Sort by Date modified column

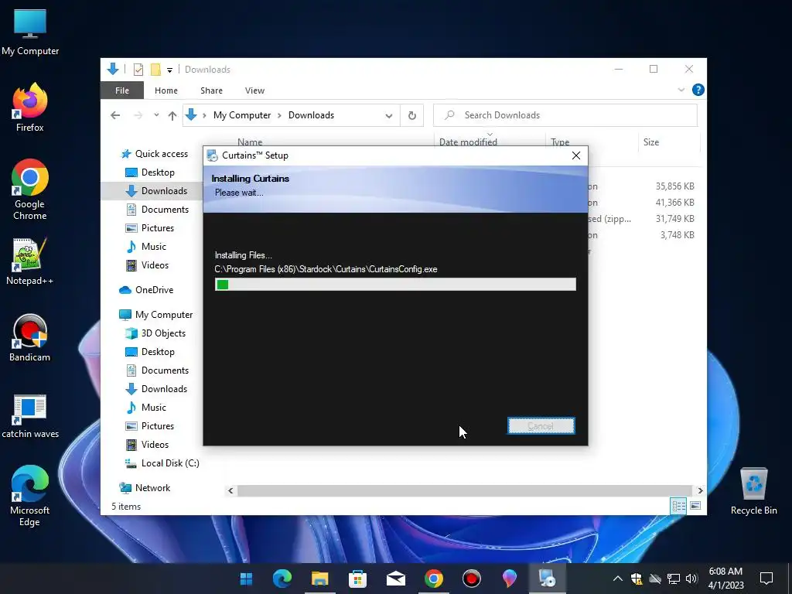468,142
